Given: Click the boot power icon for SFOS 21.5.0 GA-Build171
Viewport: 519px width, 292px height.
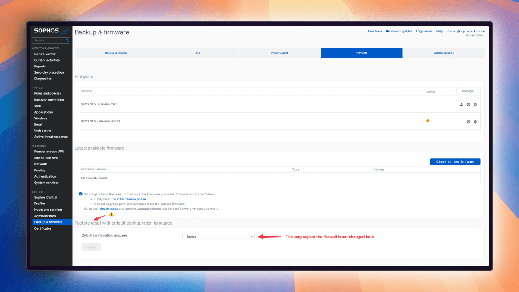Looking at the screenshot, I should click(468, 105).
